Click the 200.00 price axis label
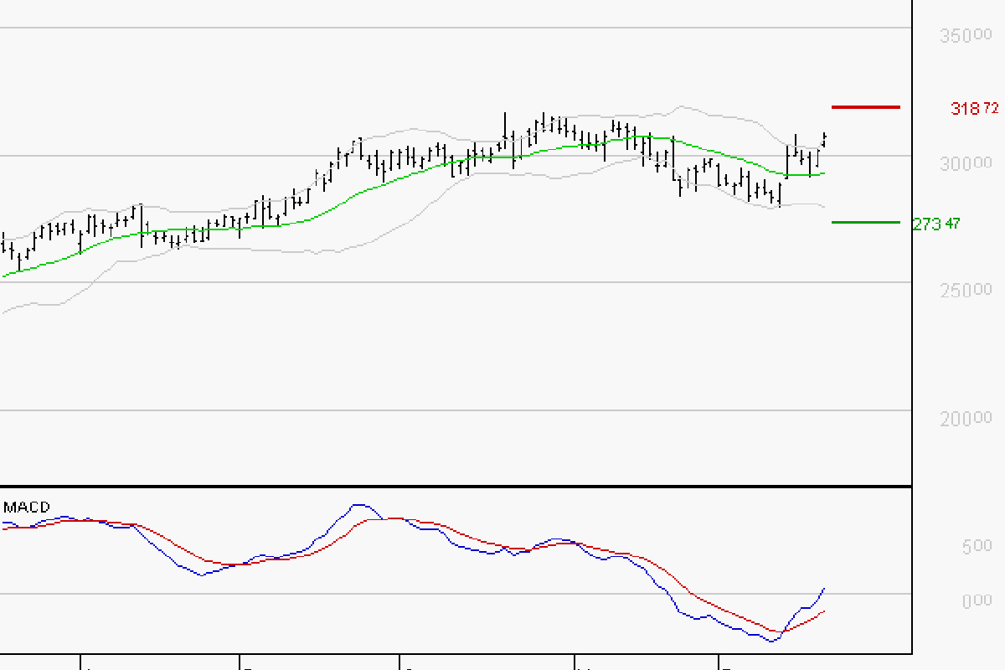This screenshot has width=1005, height=670. pyautogui.click(x=966, y=418)
